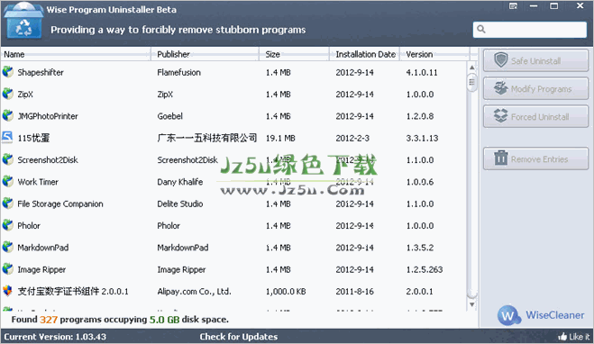Click the scrollbar up arrow

[472, 68]
